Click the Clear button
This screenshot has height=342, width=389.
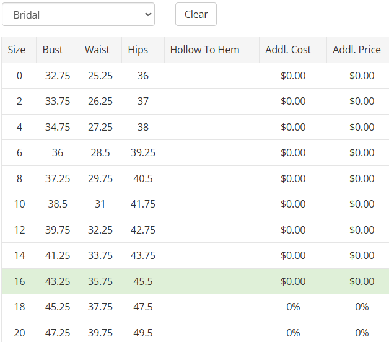click(x=196, y=14)
